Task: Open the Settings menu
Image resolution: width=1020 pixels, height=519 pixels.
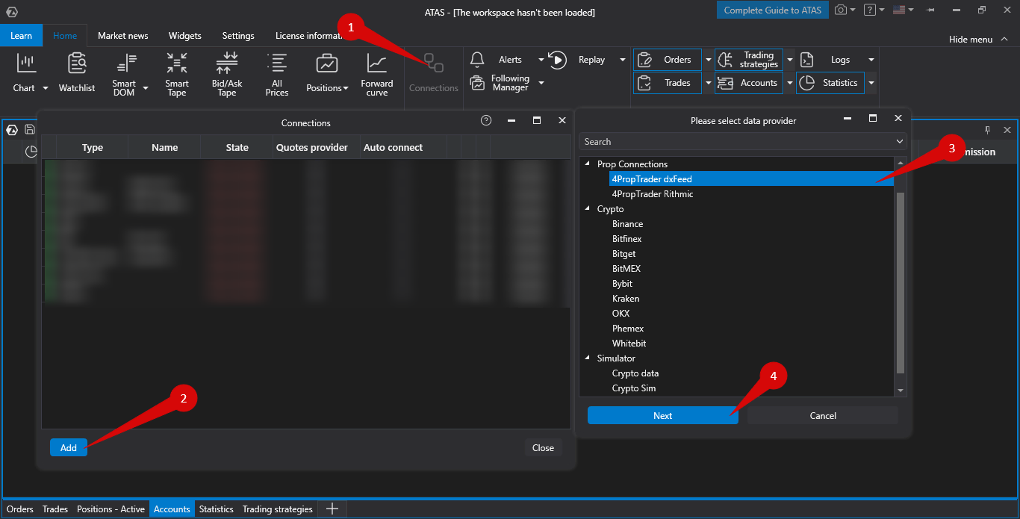Action: (x=237, y=35)
